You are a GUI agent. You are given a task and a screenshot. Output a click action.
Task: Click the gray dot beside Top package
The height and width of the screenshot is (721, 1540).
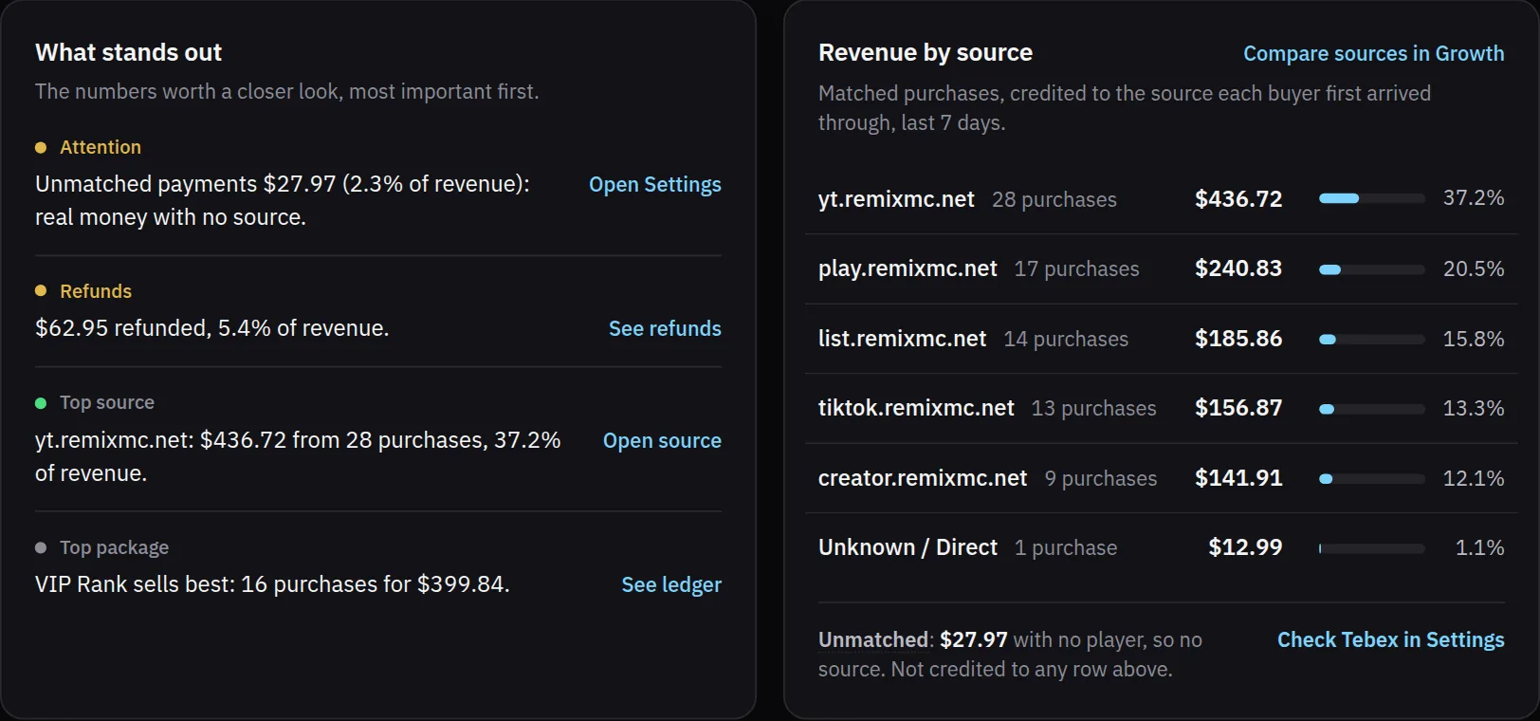pos(41,547)
